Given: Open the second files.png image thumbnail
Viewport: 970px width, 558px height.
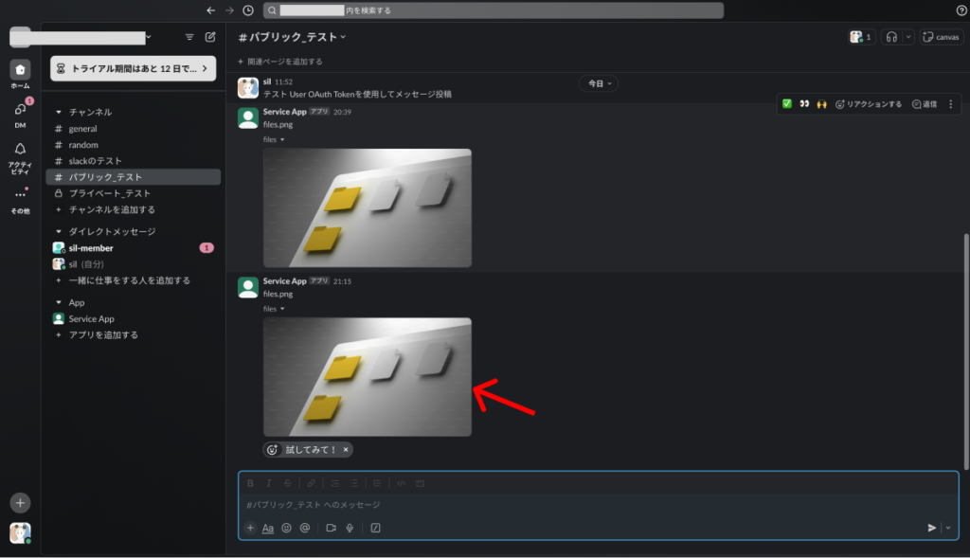Looking at the screenshot, I should pyautogui.click(x=367, y=377).
